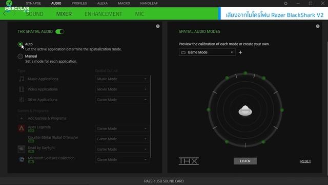Open Counter-Strike Global Offensive mode dropdown
328x185 pixels.
122,139
